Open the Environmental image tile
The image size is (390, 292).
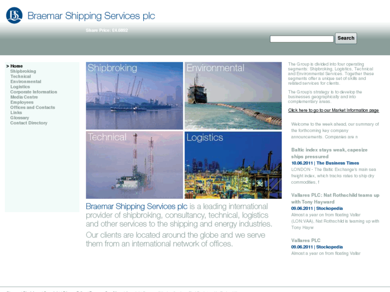coord(233,96)
